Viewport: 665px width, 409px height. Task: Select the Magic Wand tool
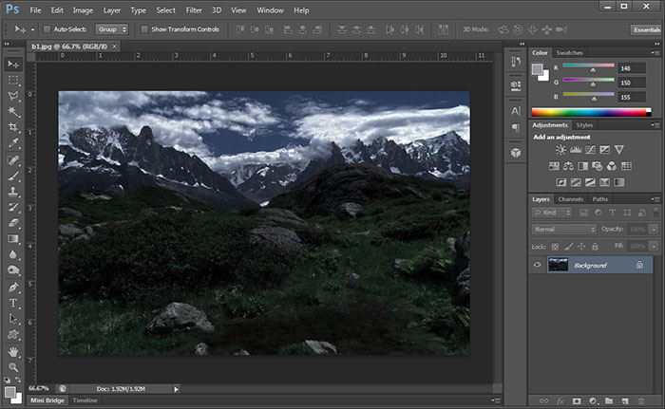click(13, 112)
